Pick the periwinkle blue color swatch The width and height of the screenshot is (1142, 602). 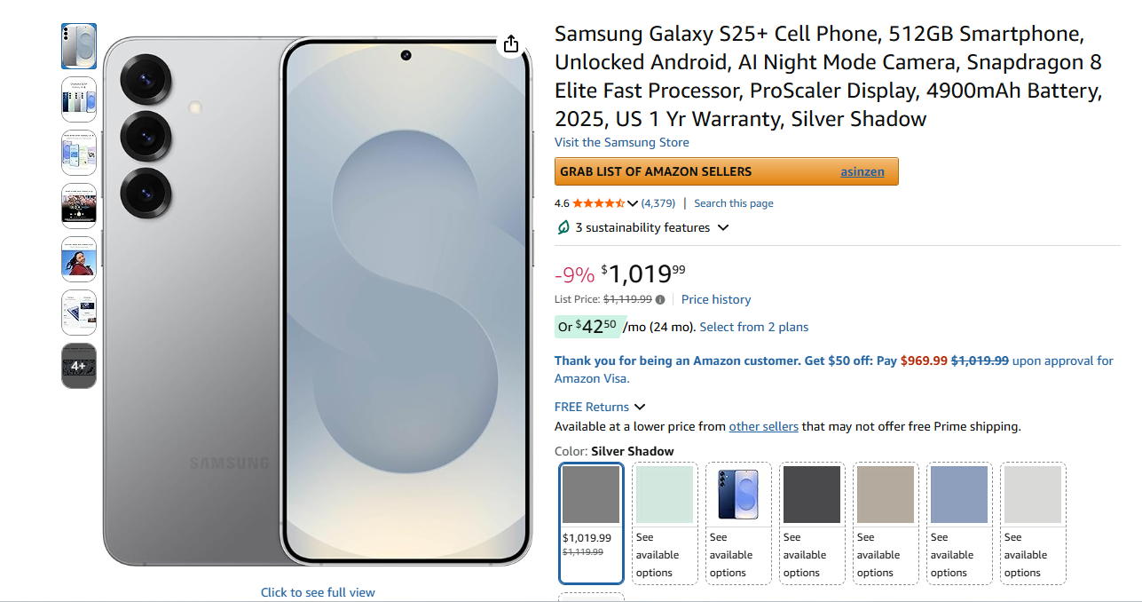click(x=959, y=495)
